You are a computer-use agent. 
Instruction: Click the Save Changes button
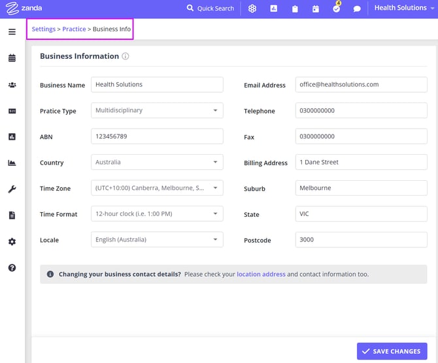pyautogui.click(x=392, y=351)
